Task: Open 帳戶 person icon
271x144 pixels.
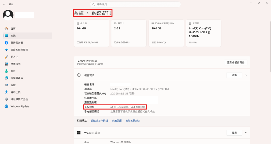Action: [6, 71]
